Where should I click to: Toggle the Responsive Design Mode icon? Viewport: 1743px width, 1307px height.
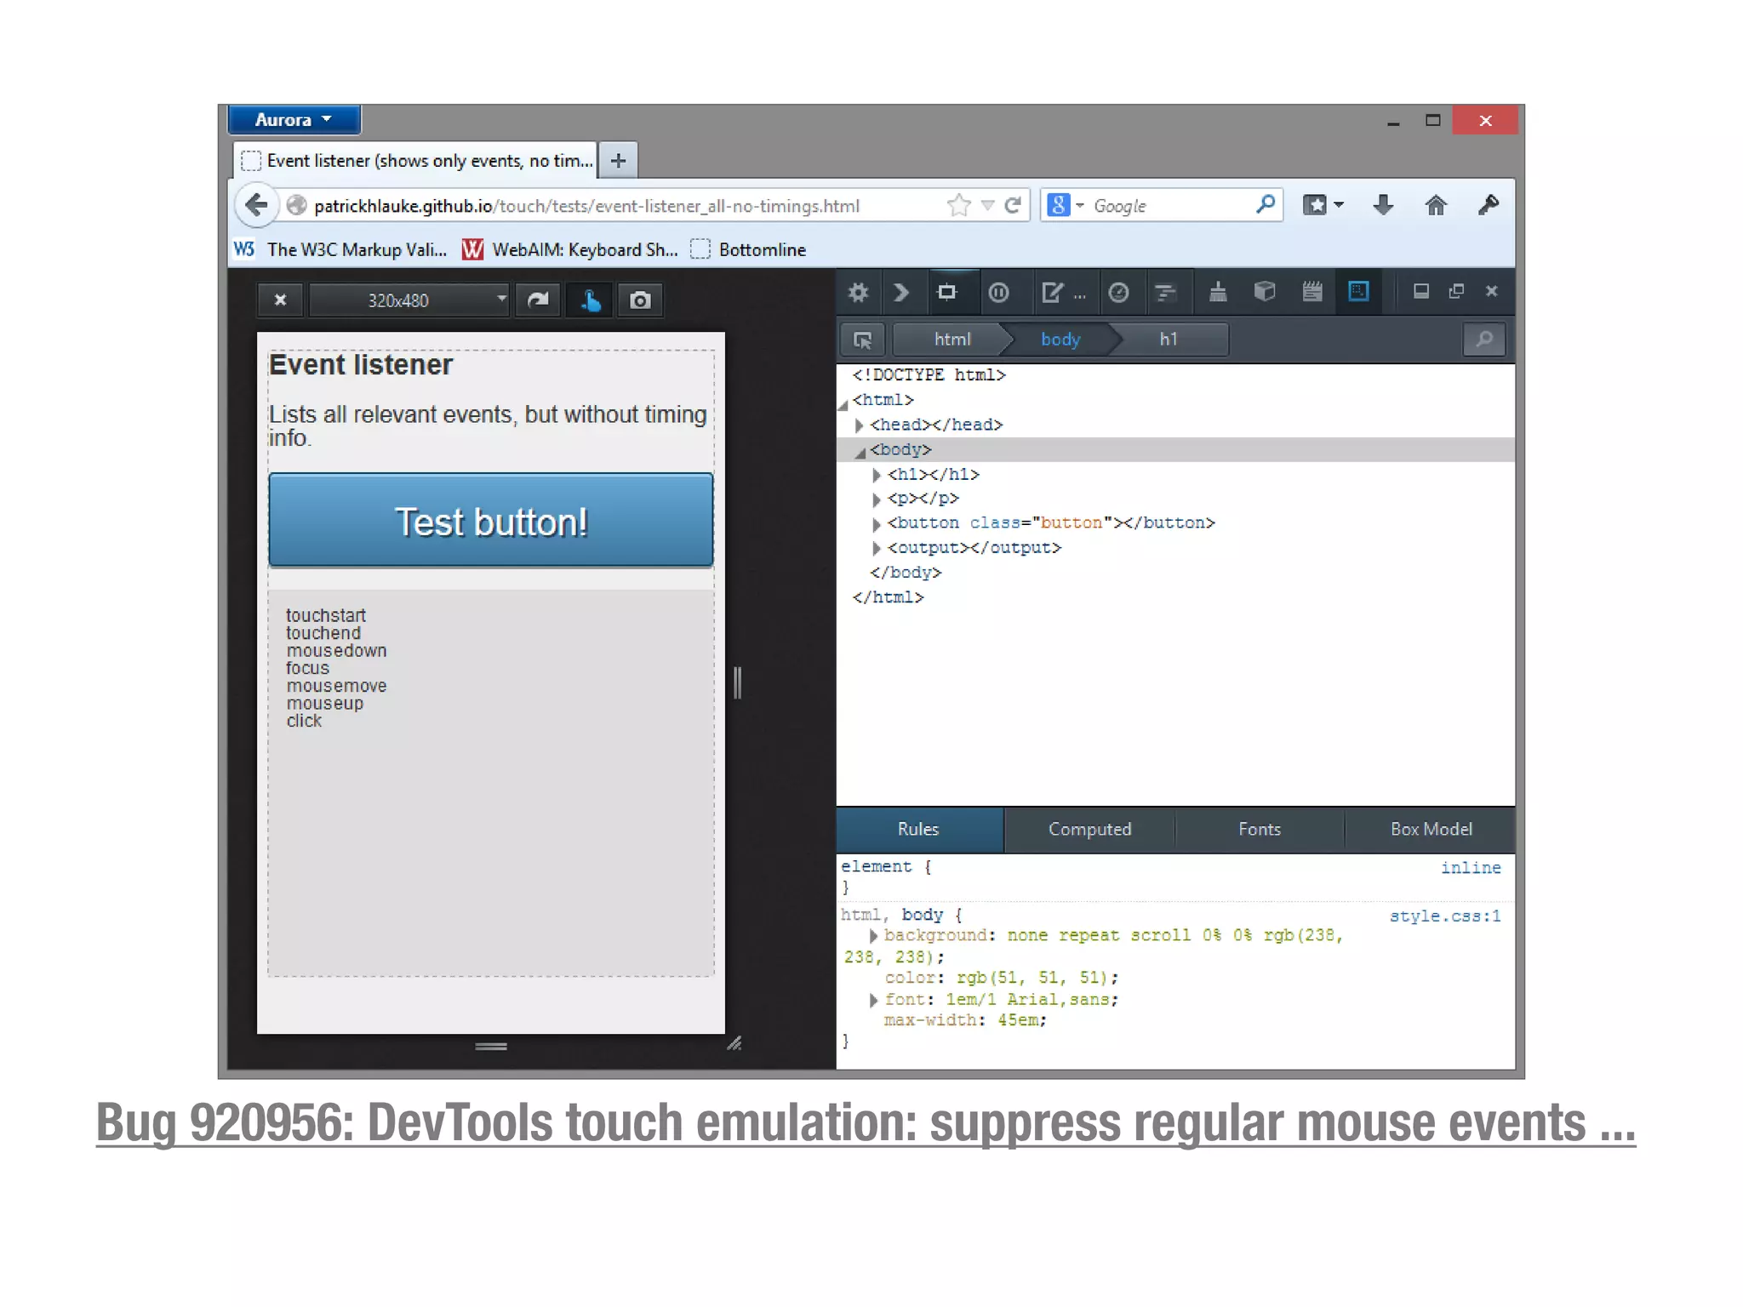tap(1358, 292)
